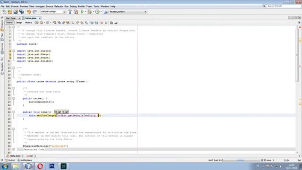Click the vertical editor scrollbar

click(x=297, y=55)
